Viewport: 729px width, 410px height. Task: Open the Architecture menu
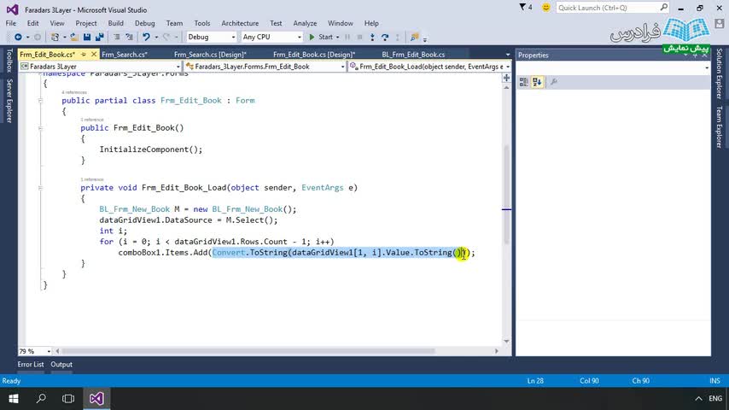pos(240,23)
